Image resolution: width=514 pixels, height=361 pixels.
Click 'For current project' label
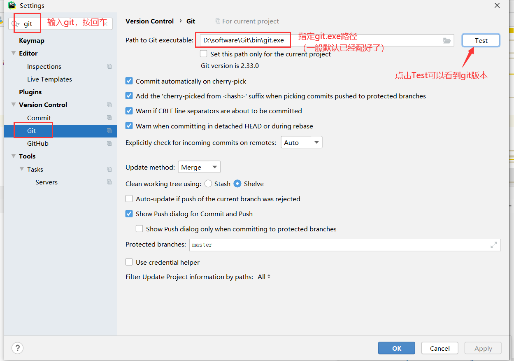tap(251, 21)
